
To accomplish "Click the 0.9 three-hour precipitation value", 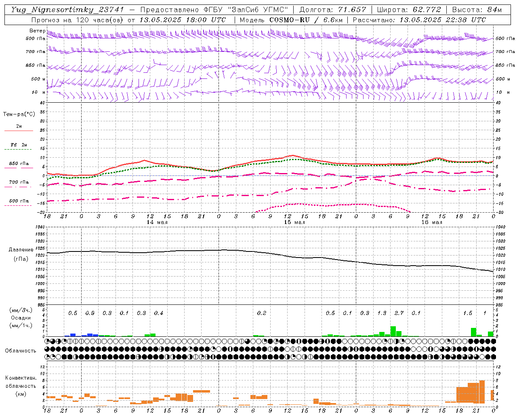I will point(90,313).
